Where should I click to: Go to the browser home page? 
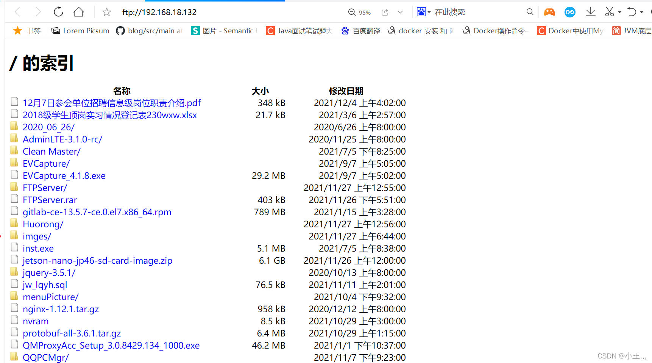(79, 12)
